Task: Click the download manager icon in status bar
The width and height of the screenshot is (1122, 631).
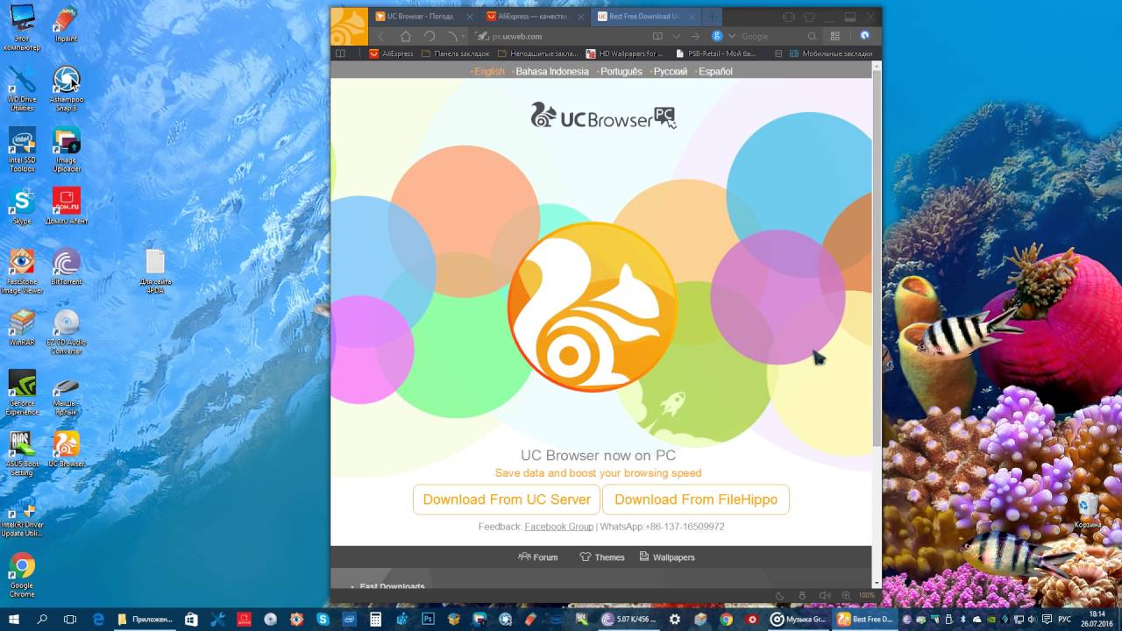Action: [802, 595]
